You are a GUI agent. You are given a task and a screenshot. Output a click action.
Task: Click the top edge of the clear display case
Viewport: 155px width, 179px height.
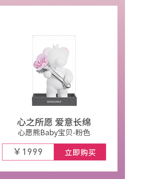pyautogui.click(x=54, y=36)
